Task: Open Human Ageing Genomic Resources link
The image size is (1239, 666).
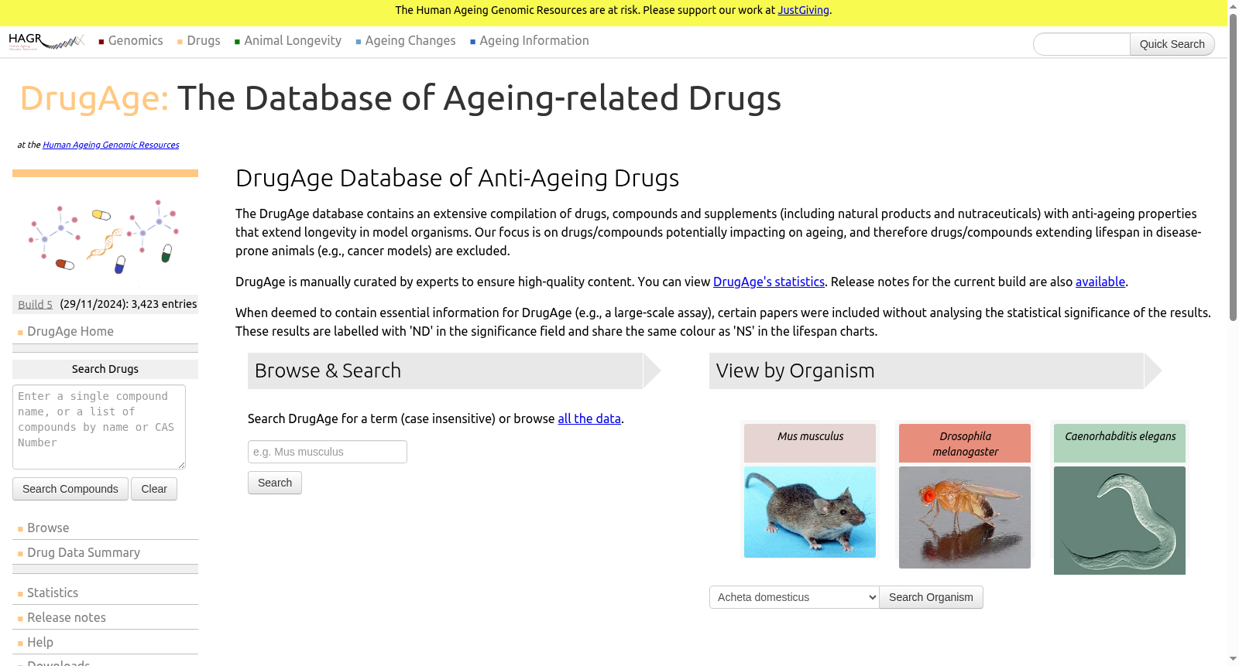Action: pos(111,145)
